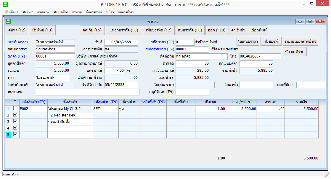Click the ยอดชำระ field showing 5,885.00
Screen dimensions: 331x179
pos(192,78)
